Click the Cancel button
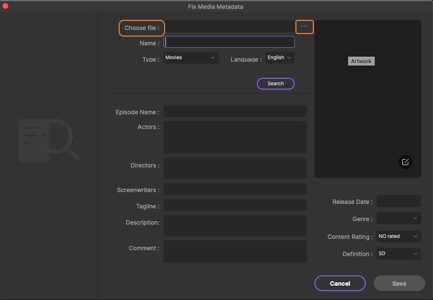 point(340,283)
